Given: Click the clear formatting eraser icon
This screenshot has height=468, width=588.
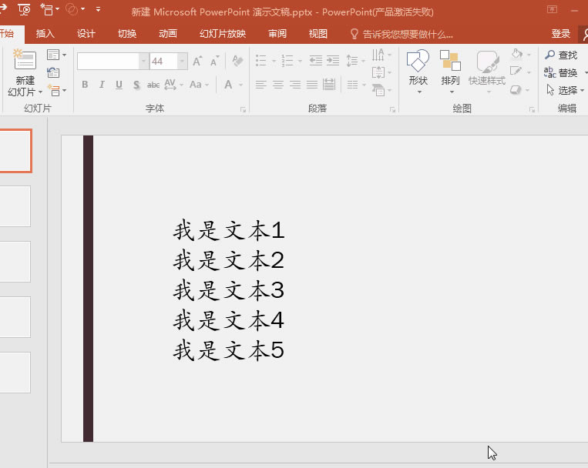Looking at the screenshot, I should (237, 62).
